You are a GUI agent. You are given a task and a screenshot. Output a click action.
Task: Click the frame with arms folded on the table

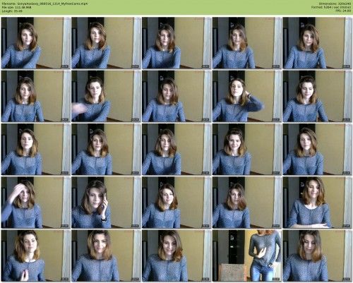pyautogui.click(x=318, y=203)
